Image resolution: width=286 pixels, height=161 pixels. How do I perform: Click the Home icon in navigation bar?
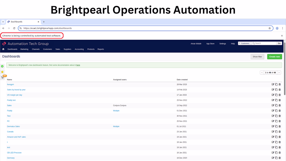[x=3, y=49]
